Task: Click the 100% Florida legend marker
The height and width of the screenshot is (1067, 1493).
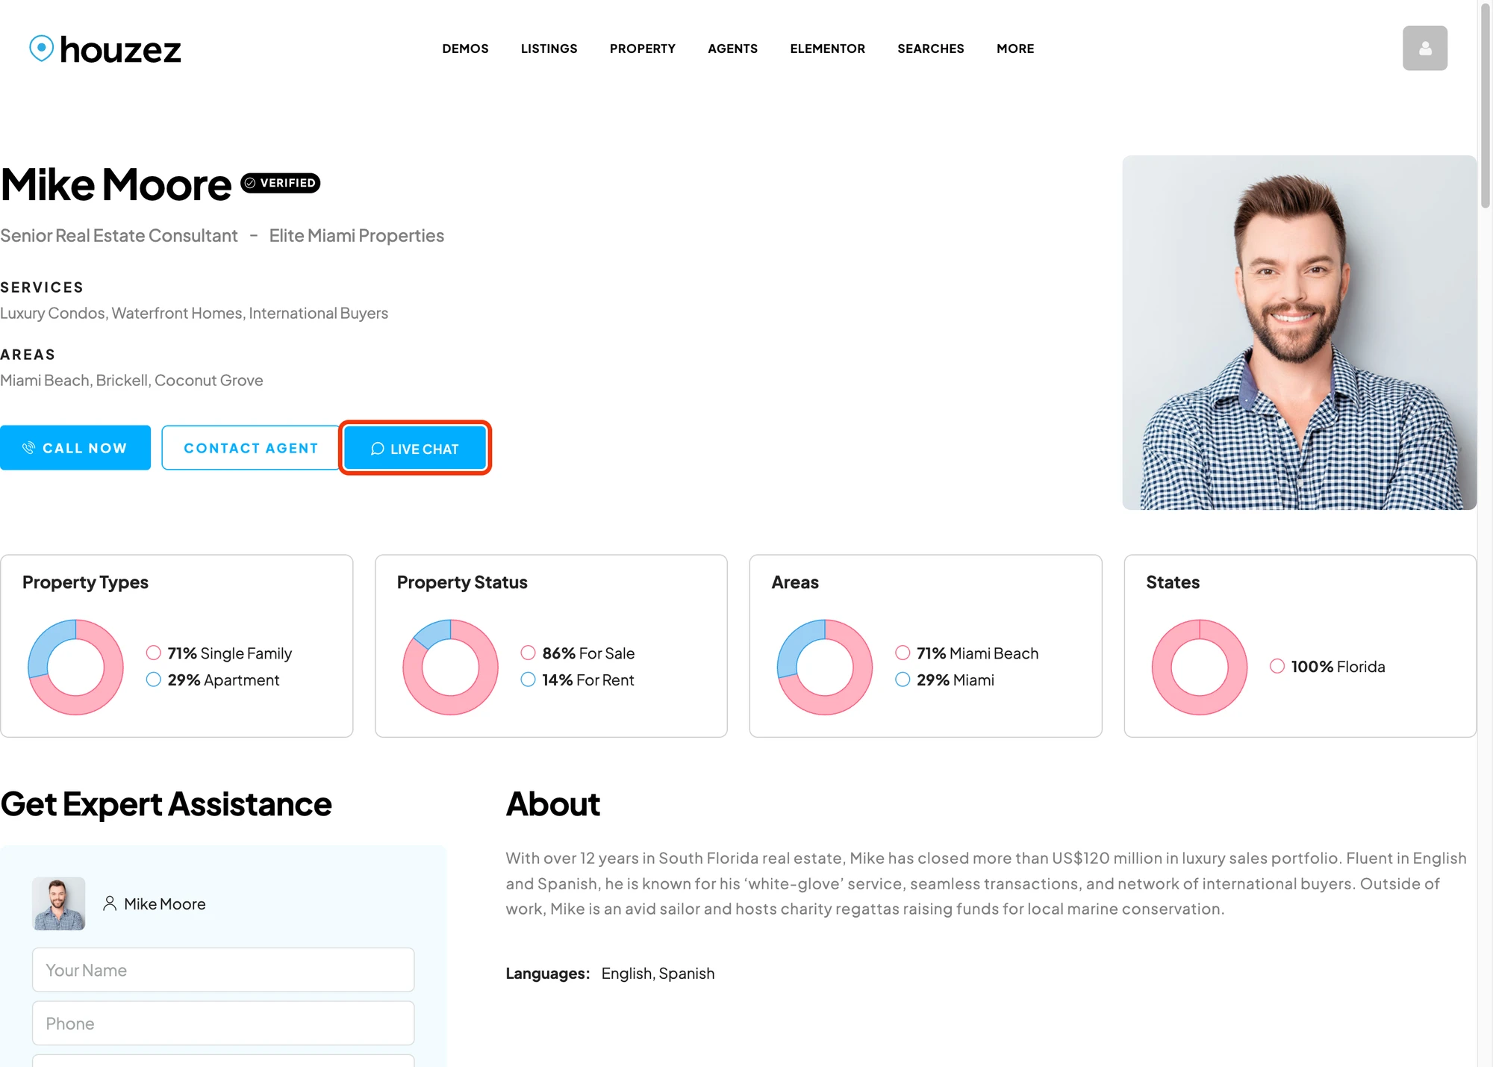Action: pyautogui.click(x=1277, y=666)
